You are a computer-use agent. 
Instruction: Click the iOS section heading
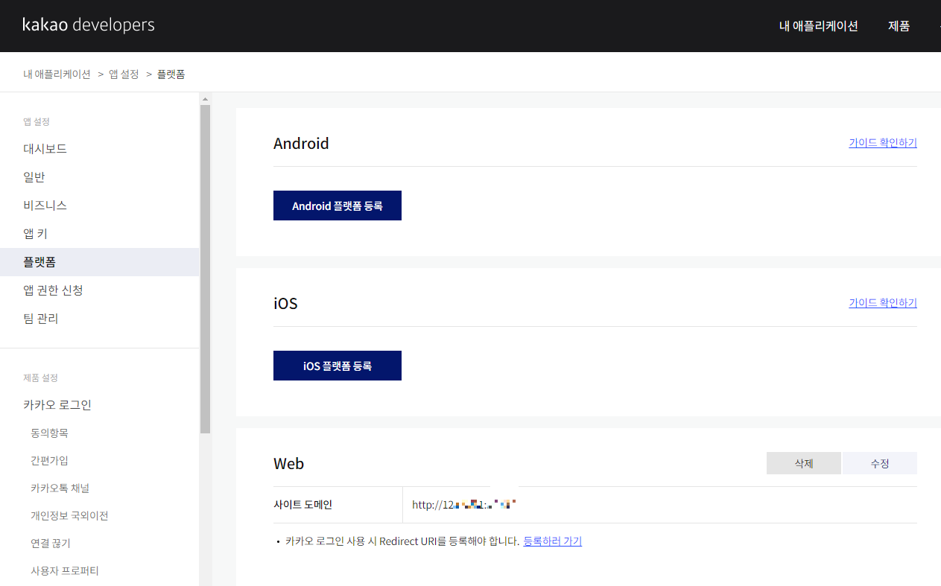click(x=285, y=303)
